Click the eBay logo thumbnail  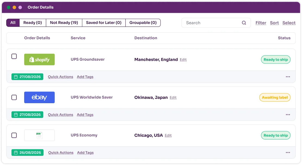click(x=39, y=97)
